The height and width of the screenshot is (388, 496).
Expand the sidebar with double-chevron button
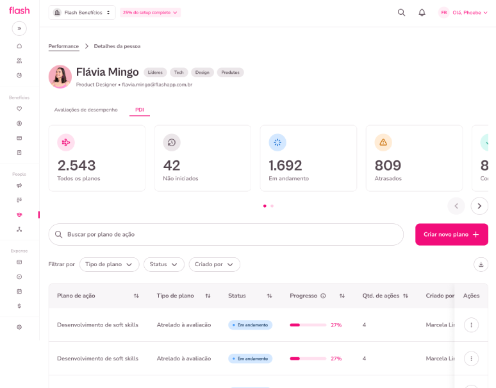(19, 28)
